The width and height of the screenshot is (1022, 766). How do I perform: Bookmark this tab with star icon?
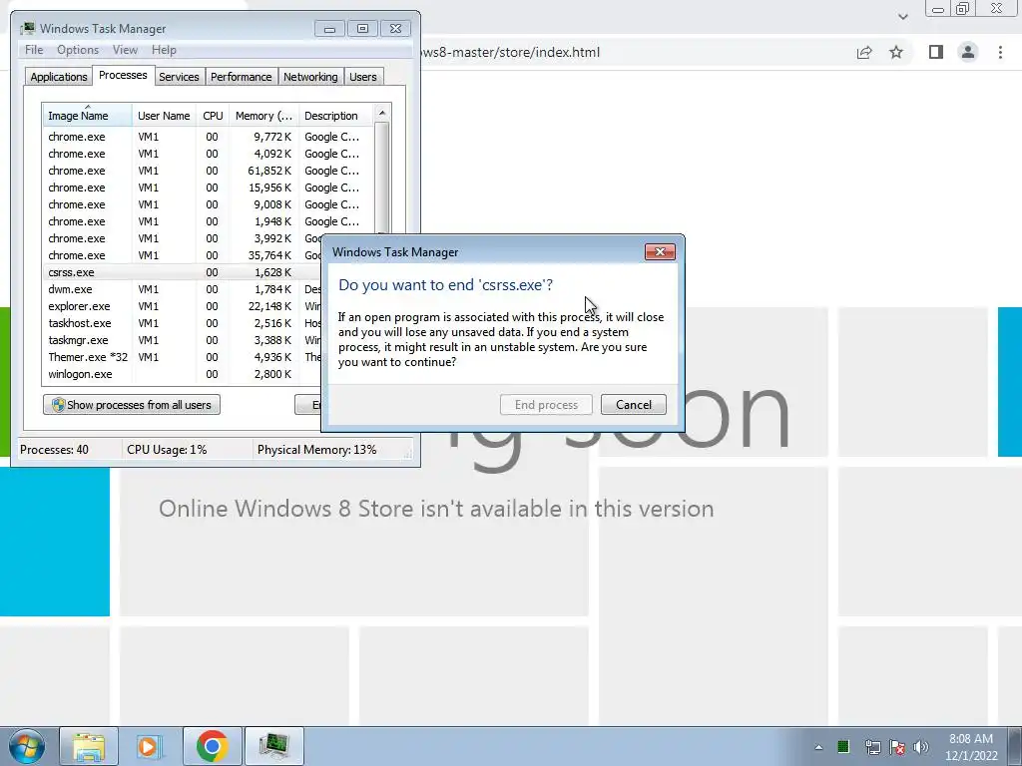pos(896,52)
